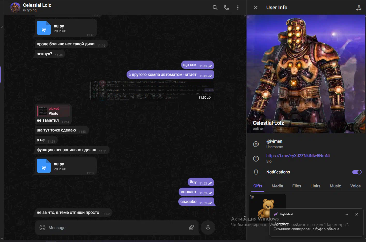This screenshot has width=366, height=242.
Task: Copy the @ivimen username
Action: coord(274,141)
